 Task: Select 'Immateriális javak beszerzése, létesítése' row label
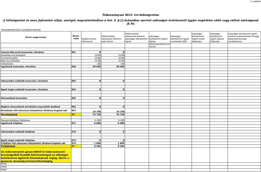point(23,52)
